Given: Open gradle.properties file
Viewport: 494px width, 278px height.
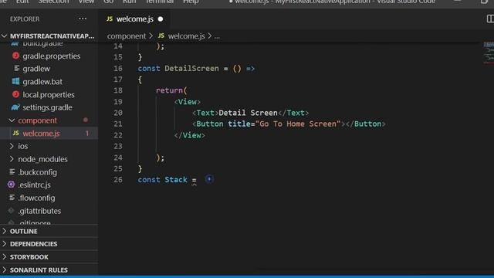Looking at the screenshot, I should (52, 56).
